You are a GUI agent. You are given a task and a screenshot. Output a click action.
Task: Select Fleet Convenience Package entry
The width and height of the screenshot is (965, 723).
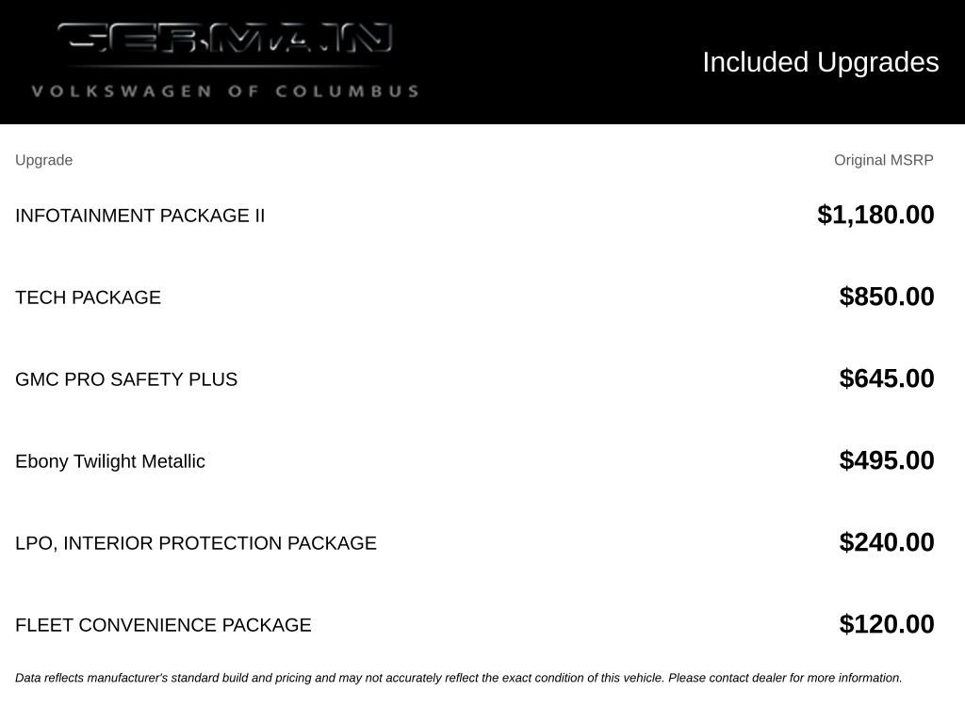click(163, 625)
